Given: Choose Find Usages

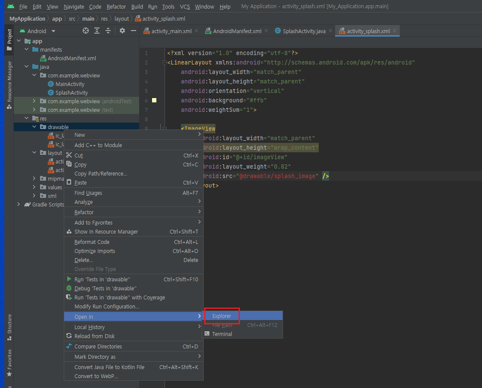Looking at the screenshot, I should point(134,193).
